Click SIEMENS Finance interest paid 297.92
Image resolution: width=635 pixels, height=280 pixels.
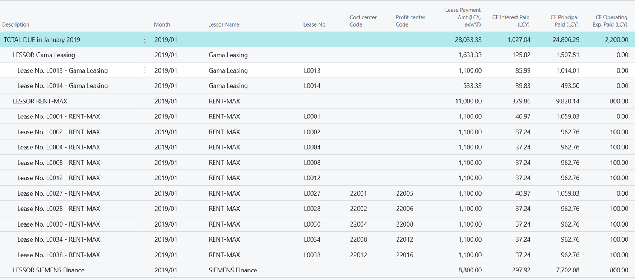point(521,270)
